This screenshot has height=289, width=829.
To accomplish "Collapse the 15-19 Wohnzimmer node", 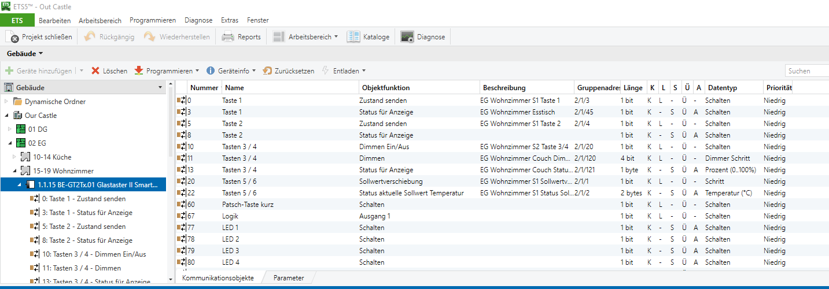I will (14, 171).
